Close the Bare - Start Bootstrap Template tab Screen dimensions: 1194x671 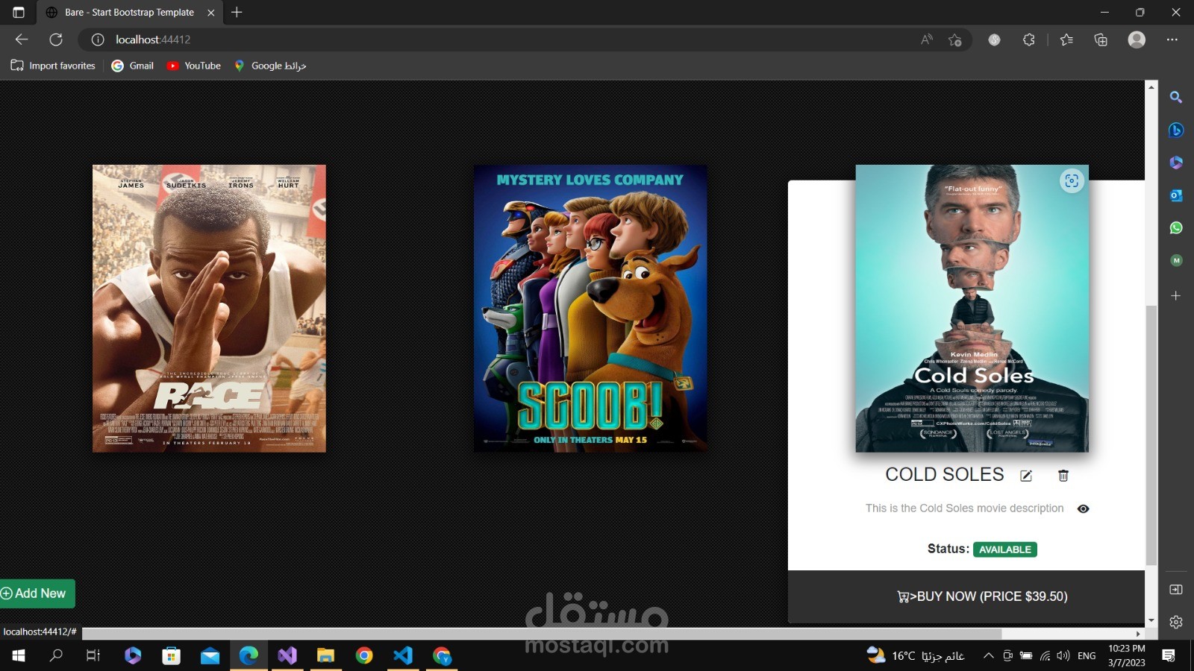pos(210,13)
